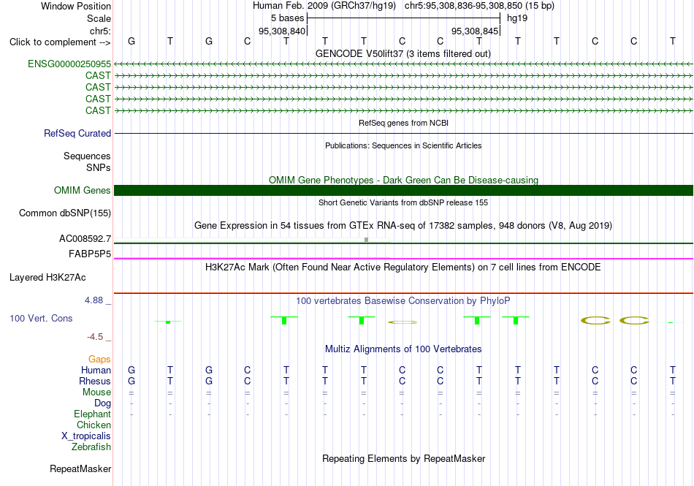The image size is (694, 486).
Task: Select the Zebrafish alignment row label
Action: click(x=91, y=447)
